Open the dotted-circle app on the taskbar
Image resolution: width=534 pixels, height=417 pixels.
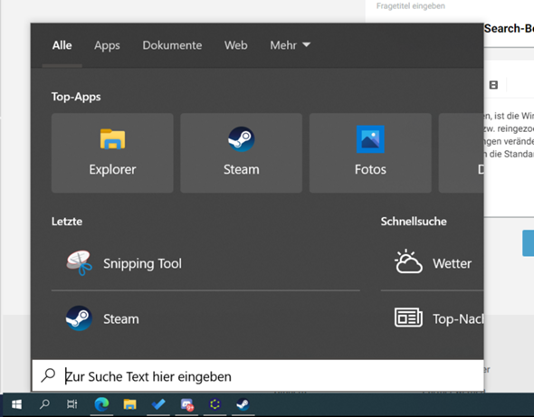(215, 404)
